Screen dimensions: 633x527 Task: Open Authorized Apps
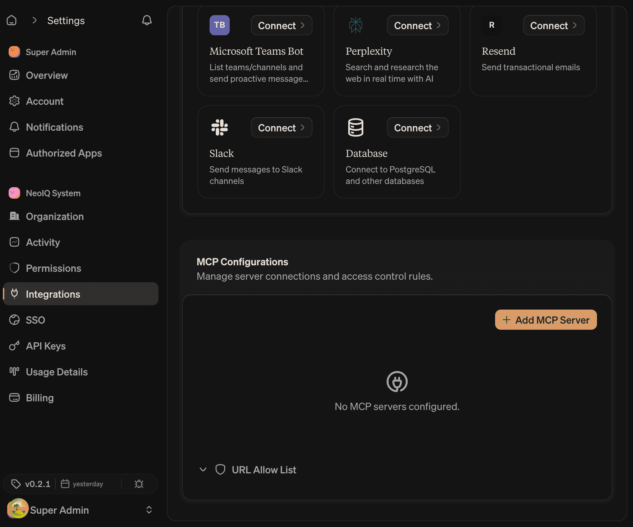click(81, 153)
